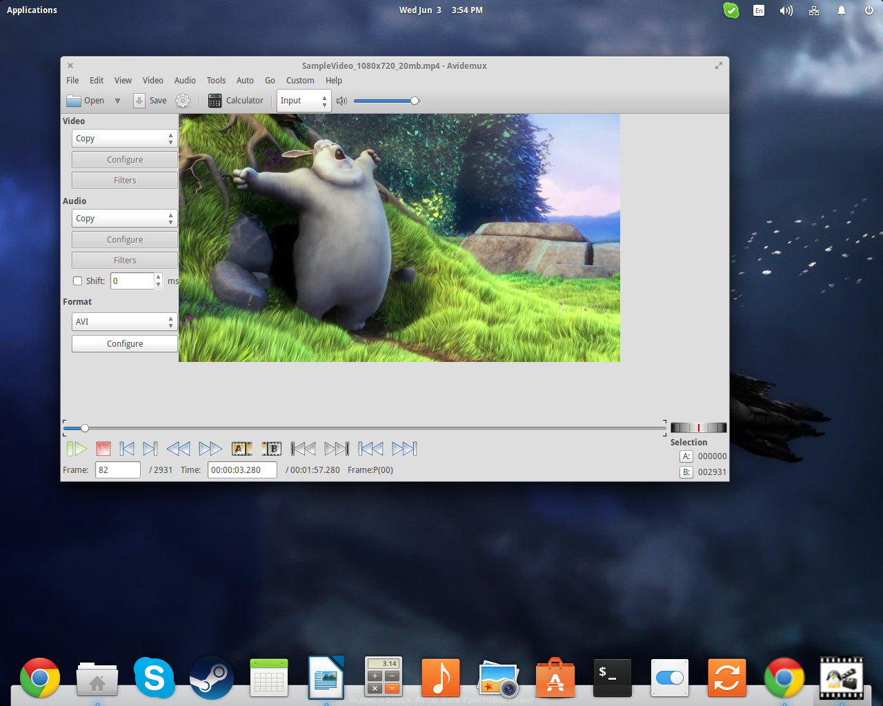Open Music player from the dock
Viewport: 883px width, 706px height.
coord(441,677)
